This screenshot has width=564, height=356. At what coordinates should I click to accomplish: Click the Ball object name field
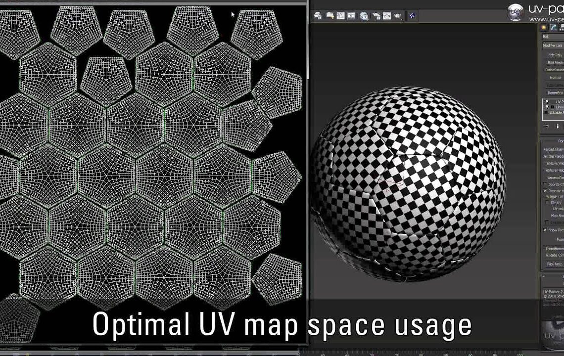pos(553,36)
